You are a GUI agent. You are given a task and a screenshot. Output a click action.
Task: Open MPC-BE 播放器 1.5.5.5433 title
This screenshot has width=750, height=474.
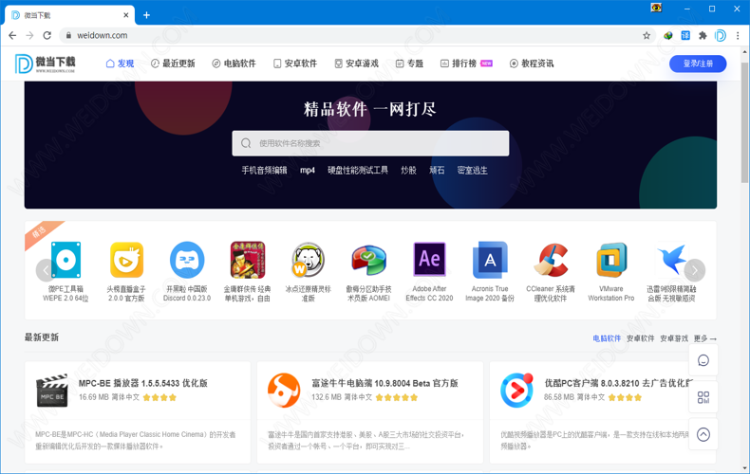point(143,383)
